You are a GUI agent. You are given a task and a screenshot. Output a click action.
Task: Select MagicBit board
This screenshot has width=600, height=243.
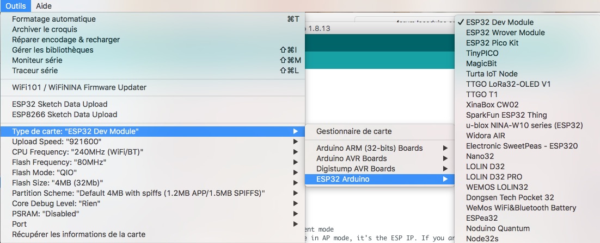pyautogui.click(x=527, y=63)
